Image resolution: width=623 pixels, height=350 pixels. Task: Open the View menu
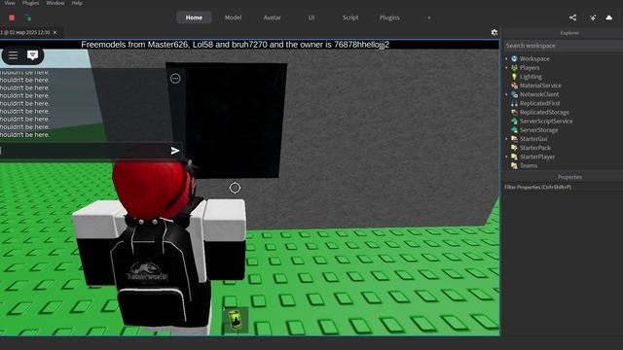[10, 3]
